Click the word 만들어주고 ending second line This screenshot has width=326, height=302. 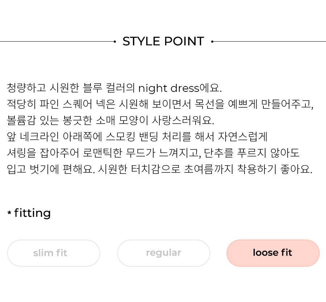coord(287,104)
